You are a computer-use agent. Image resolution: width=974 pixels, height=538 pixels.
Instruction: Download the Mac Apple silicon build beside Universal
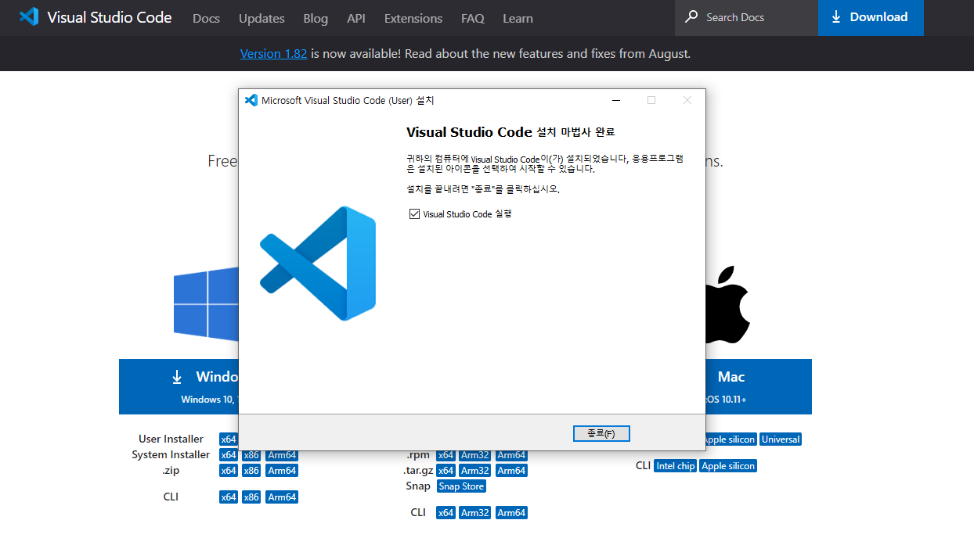coord(731,439)
